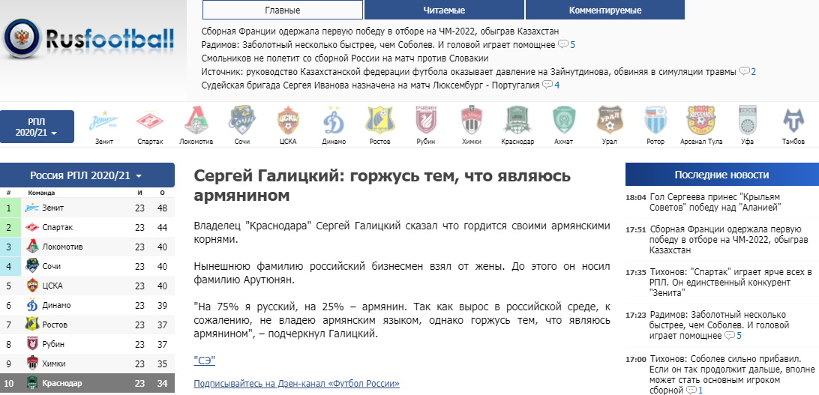Viewport: 819px width, 395px height.
Task: Switch to the Главные tab
Action: (283, 10)
